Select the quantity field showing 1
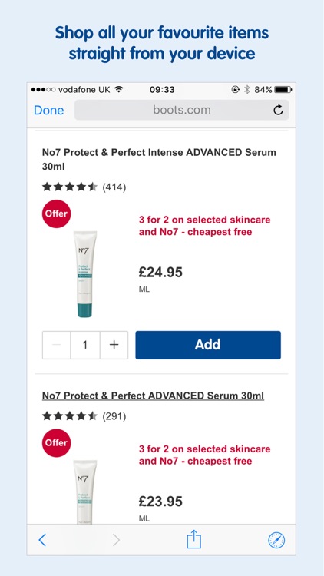The image size is (324, 576). pos(85,345)
